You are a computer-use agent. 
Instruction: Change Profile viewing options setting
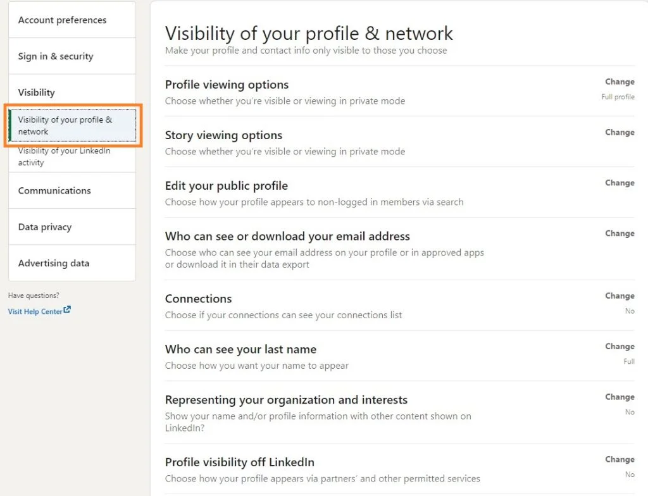pos(619,82)
